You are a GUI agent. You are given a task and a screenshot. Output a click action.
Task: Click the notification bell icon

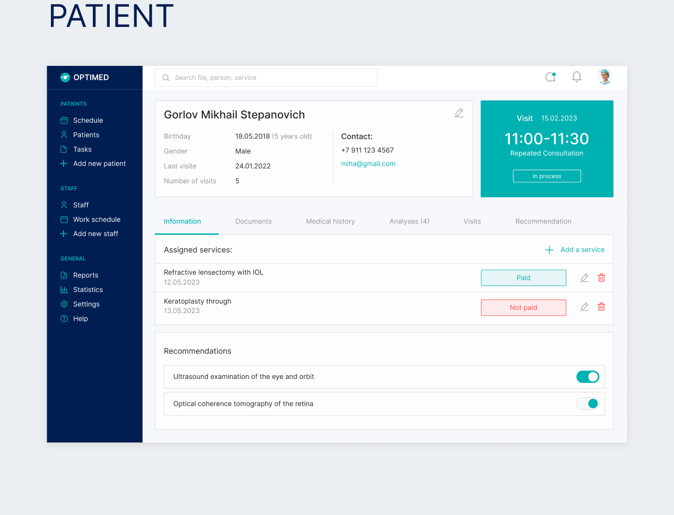coord(576,77)
